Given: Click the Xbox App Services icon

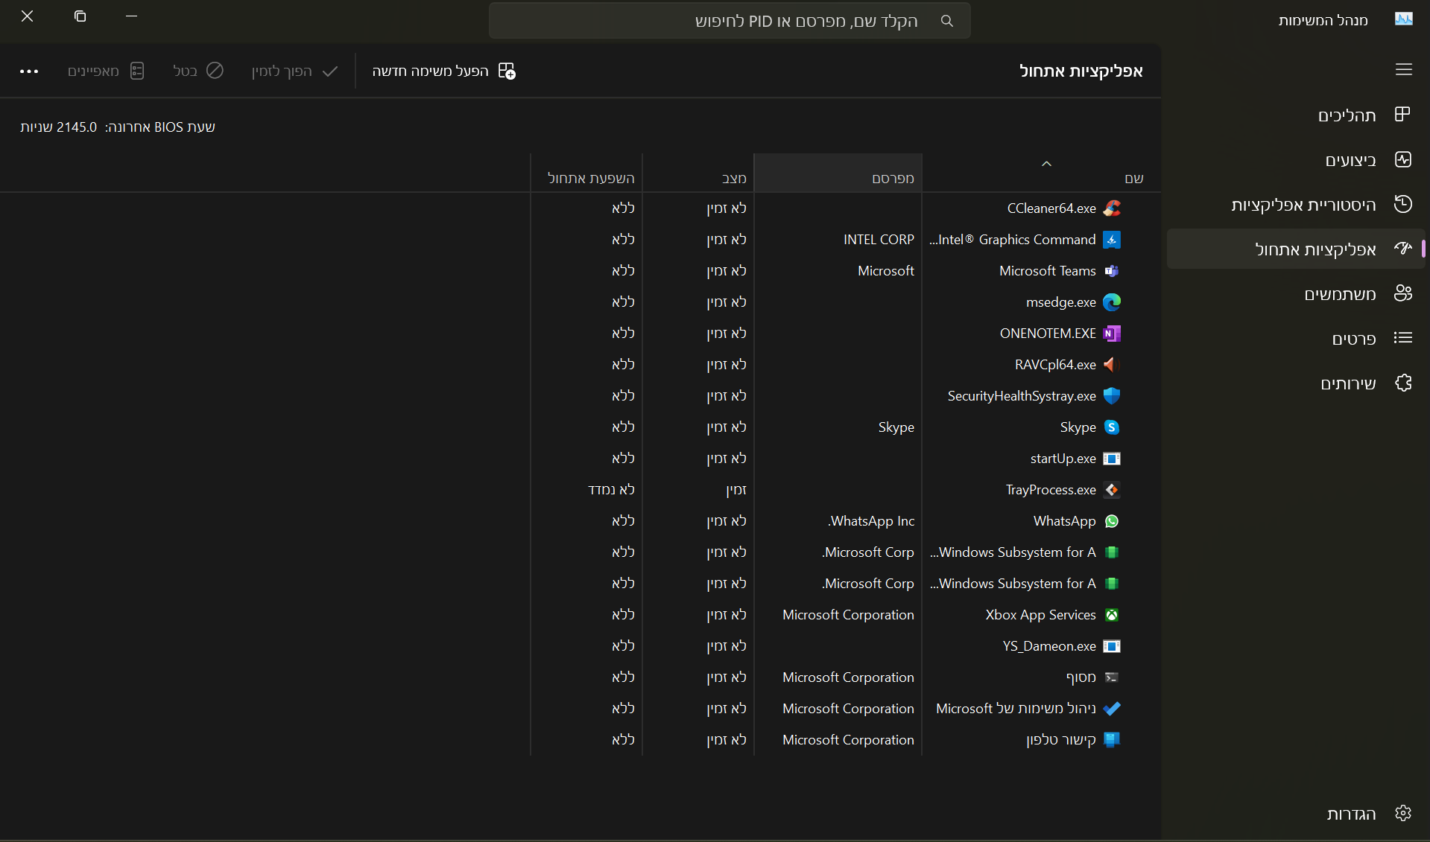Looking at the screenshot, I should click(1112, 615).
